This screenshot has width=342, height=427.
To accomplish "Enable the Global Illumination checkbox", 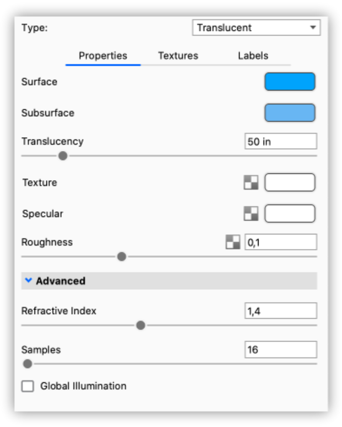I will click(28, 386).
